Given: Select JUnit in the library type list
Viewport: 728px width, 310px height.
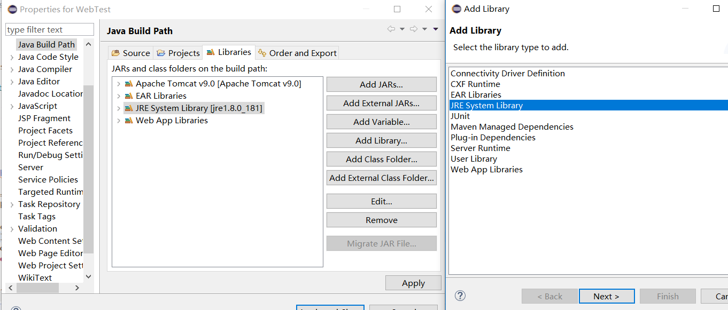Looking at the screenshot, I should pos(460,116).
